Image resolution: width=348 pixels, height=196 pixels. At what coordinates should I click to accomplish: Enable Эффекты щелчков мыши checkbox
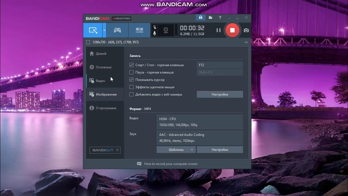click(x=132, y=87)
